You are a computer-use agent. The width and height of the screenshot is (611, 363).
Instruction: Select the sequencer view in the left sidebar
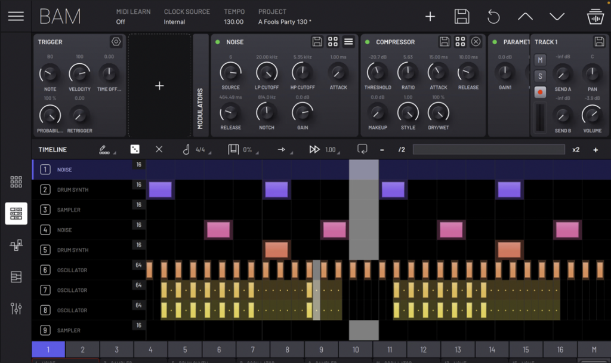pos(16,213)
